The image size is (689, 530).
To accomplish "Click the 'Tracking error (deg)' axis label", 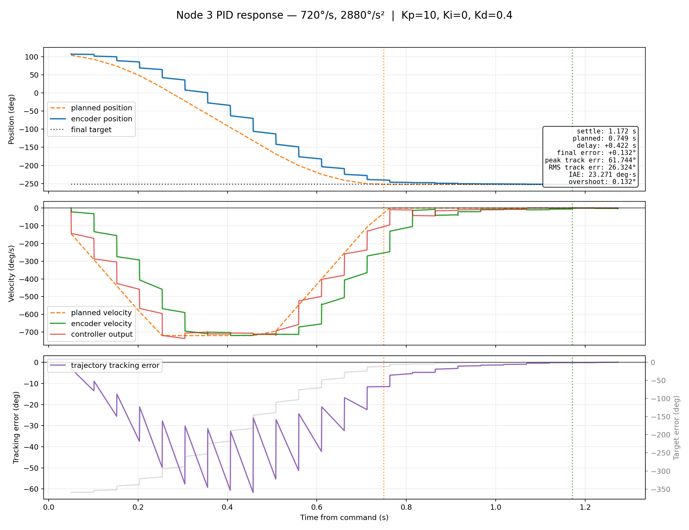I will (x=16, y=427).
